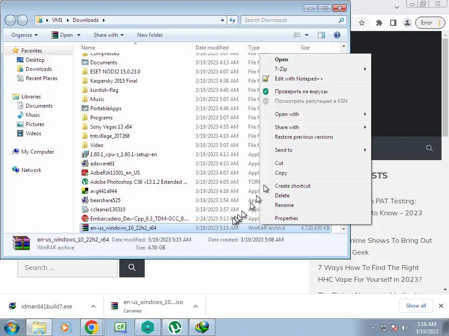Open the Chrome extensions puzzle icon
The height and width of the screenshot is (336, 449).
point(379,23)
